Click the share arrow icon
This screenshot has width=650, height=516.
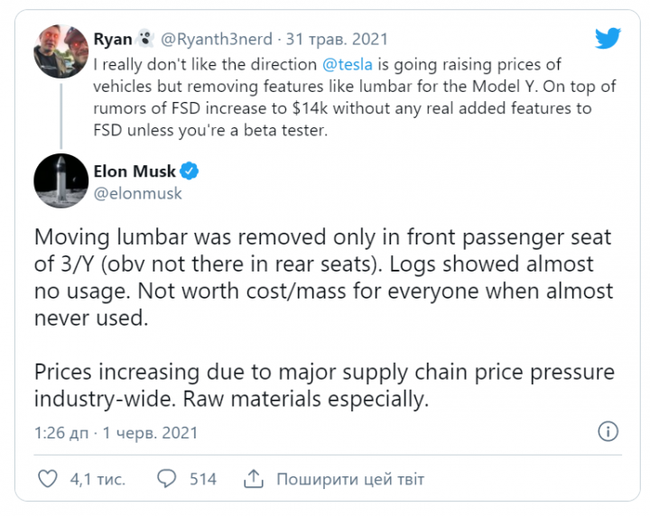(x=255, y=479)
